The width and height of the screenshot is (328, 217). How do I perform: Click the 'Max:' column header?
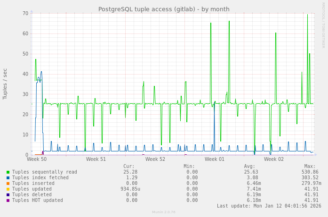click(310, 166)
